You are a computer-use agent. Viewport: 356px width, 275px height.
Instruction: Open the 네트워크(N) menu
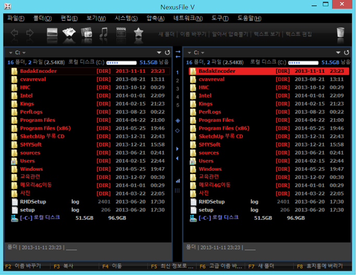(188, 18)
